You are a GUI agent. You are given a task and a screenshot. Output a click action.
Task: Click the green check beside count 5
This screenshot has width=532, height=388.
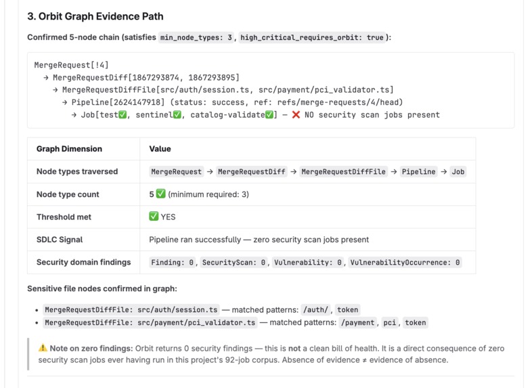coord(160,194)
